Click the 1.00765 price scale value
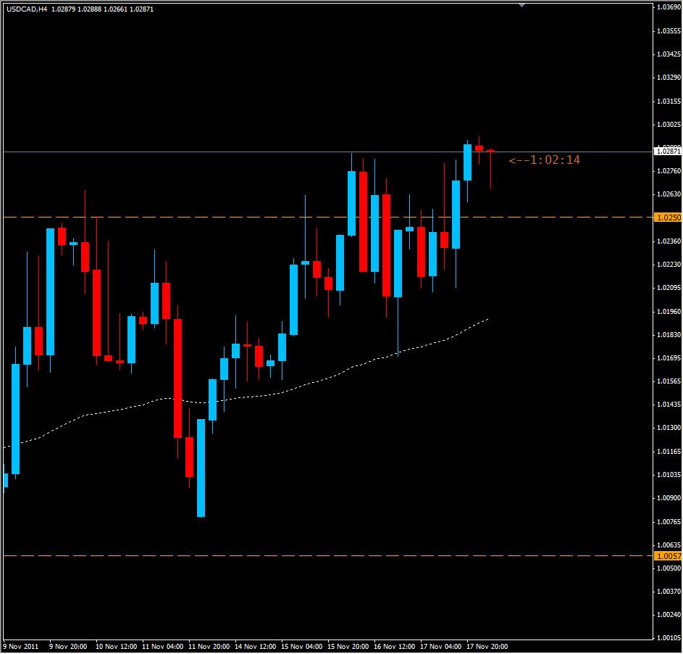 click(669, 522)
